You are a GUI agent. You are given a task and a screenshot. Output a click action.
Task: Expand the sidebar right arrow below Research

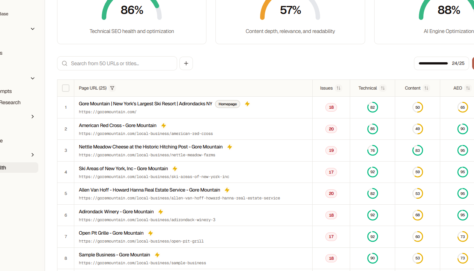click(x=33, y=117)
